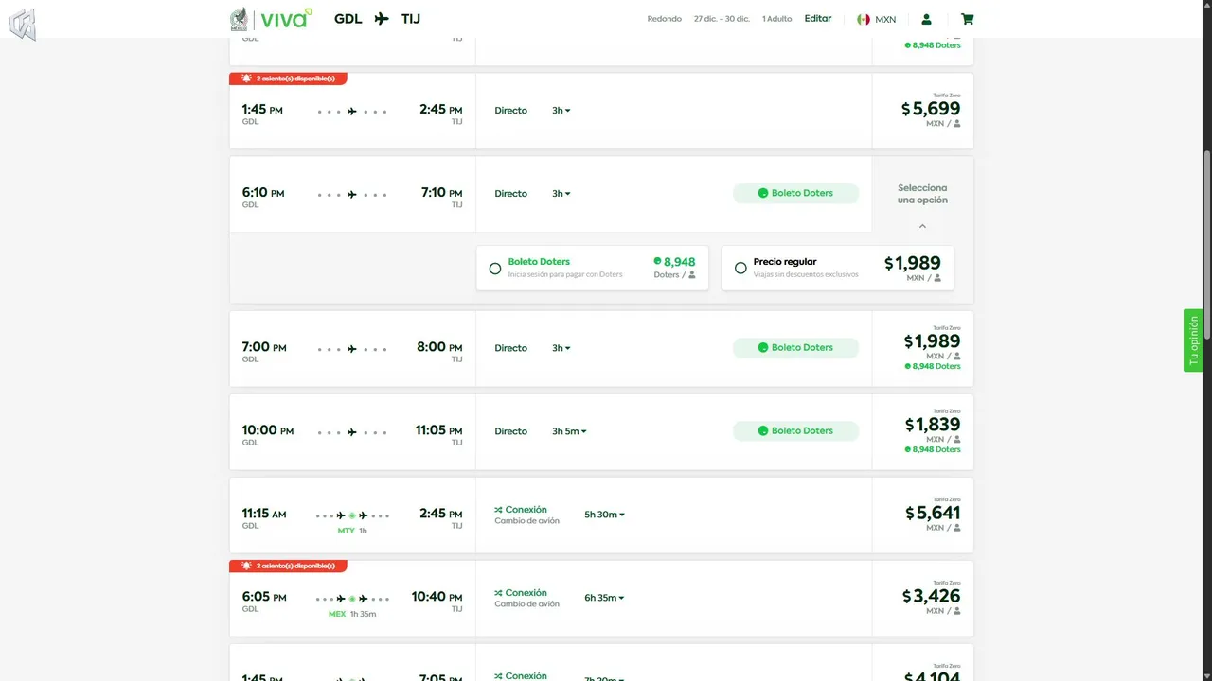The width and height of the screenshot is (1212, 681).
Task: Click the Mexican flag currency icon
Action: tap(864, 19)
